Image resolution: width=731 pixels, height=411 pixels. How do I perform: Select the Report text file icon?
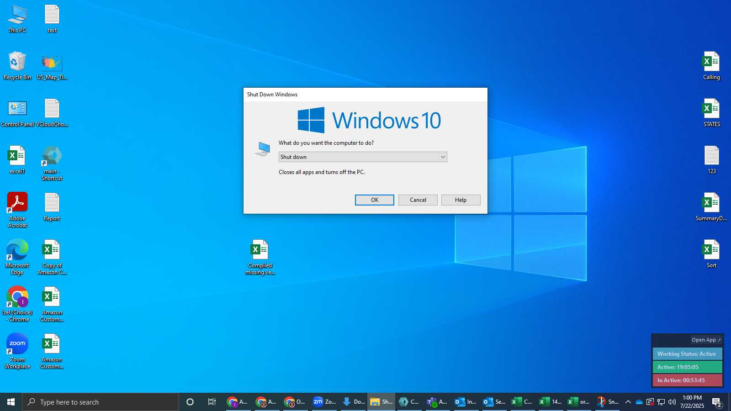click(52, 207)
